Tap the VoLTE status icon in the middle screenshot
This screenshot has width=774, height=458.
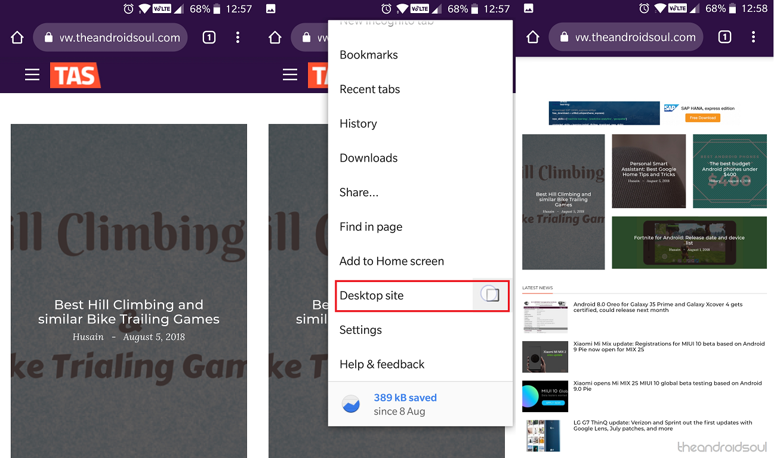point(418,9)
